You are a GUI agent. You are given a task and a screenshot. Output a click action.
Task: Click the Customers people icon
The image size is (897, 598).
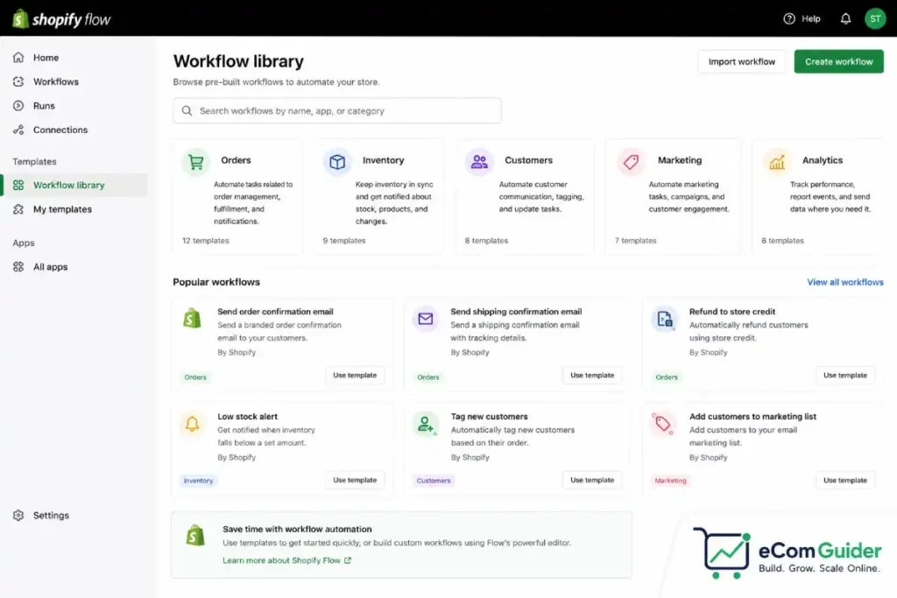(479, 162)
